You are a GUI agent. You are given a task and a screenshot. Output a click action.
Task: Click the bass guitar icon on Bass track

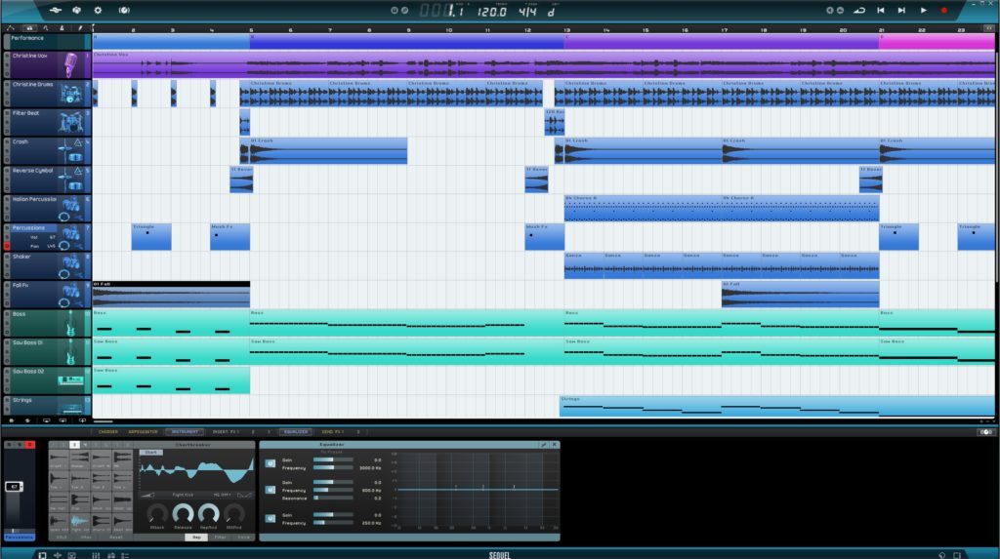tap(71, 323)
